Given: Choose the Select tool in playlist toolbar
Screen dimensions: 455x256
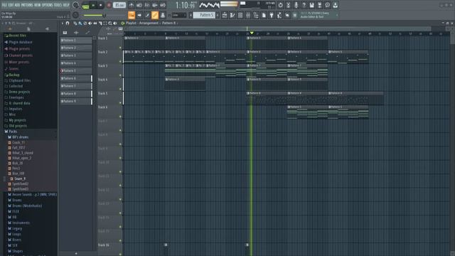Looking at the screenshot, I should click(105, 23).
